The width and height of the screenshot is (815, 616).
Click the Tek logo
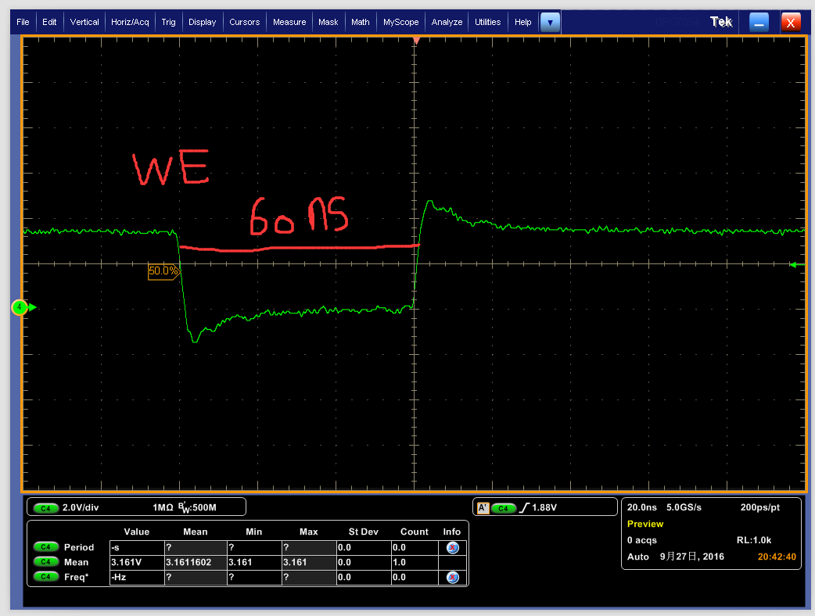721,22
